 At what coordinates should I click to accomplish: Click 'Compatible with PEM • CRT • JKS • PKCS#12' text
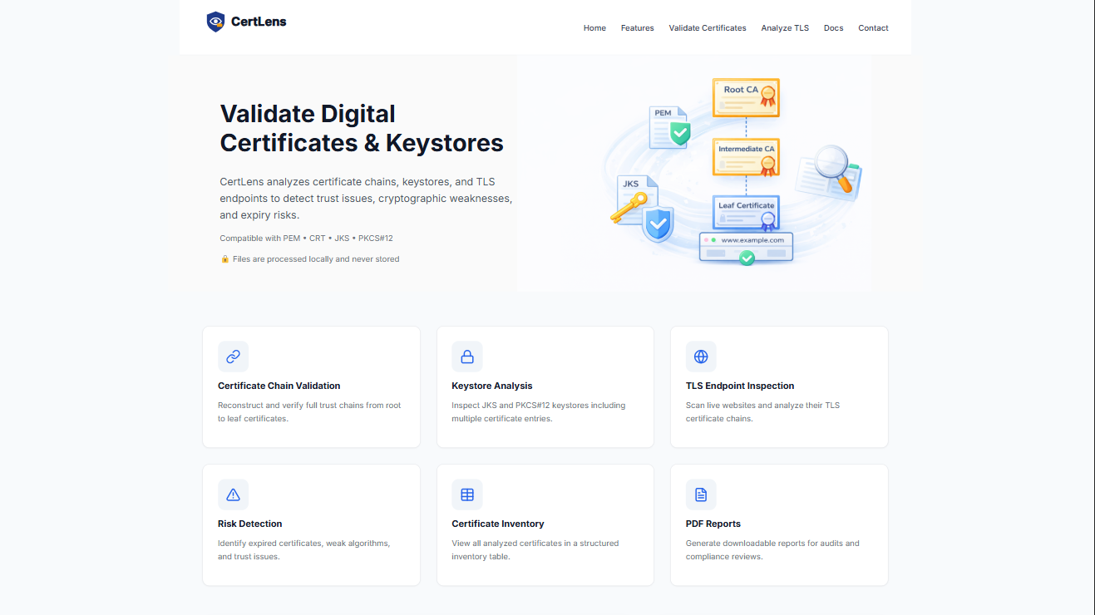coord(306,239)
